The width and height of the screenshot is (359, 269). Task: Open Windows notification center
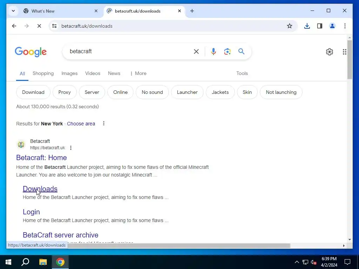coord(347,262)
